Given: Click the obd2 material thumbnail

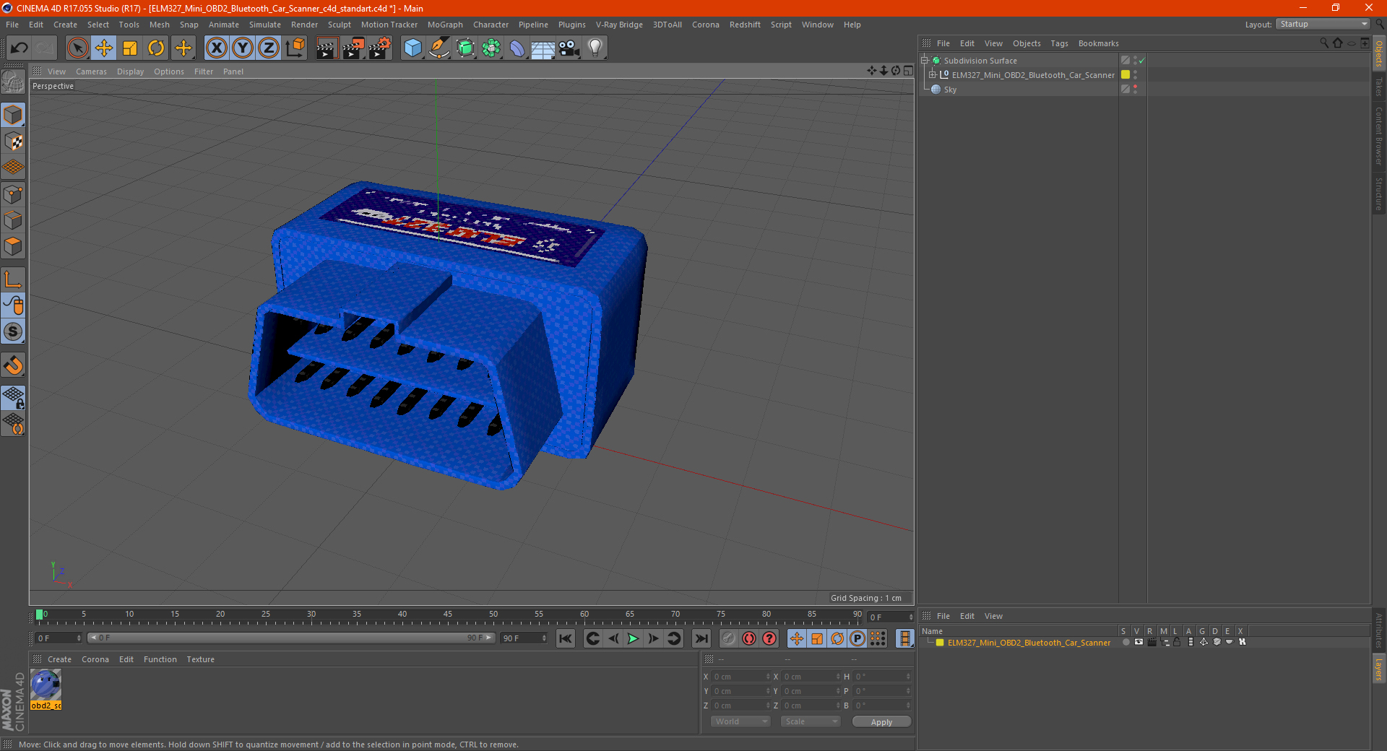Looking at the screenshot, I should tap(46, 685).
